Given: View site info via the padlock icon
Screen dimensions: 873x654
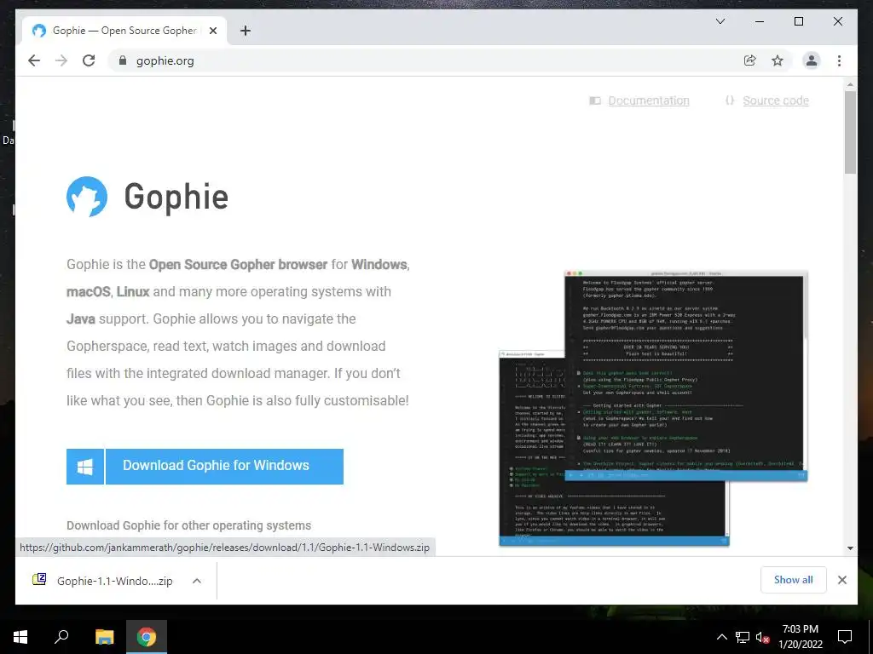Looking at the screenshot, I should 123,60.
